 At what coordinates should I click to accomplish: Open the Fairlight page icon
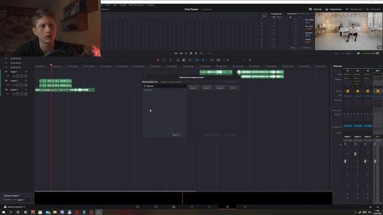pyautogui.click(x=227, y=207)
